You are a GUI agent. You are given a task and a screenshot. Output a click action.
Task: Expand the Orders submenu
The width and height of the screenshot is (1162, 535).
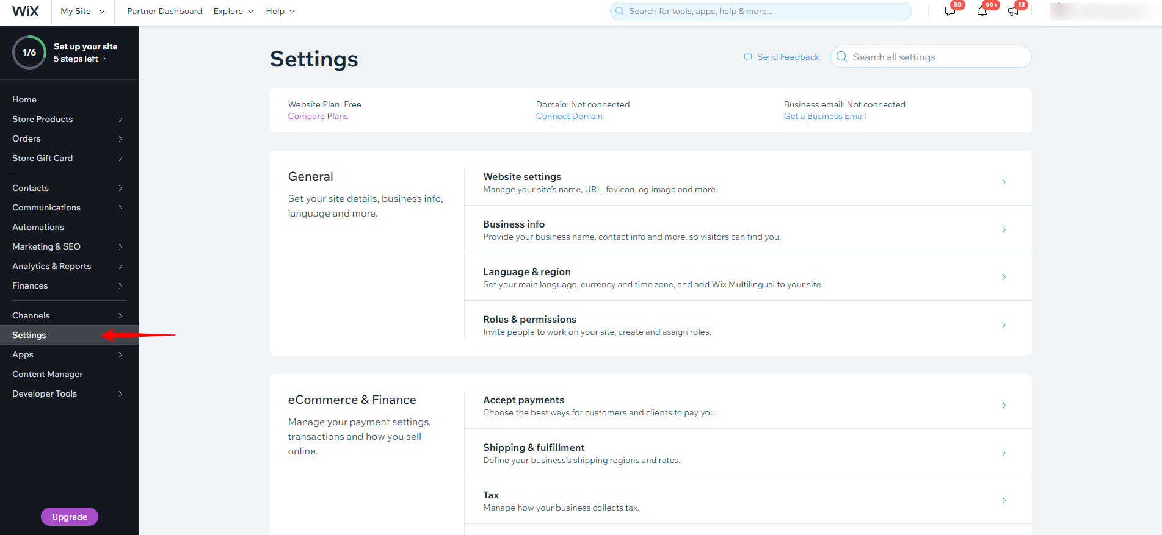point(120,138)
